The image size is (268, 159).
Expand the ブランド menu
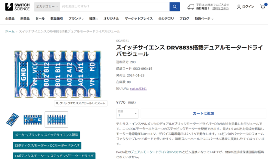(76, 19)
